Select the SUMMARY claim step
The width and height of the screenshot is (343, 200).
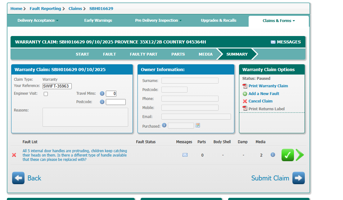237,54
